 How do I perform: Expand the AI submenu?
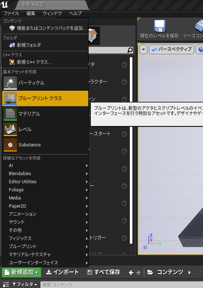click(x=45, y=166)
